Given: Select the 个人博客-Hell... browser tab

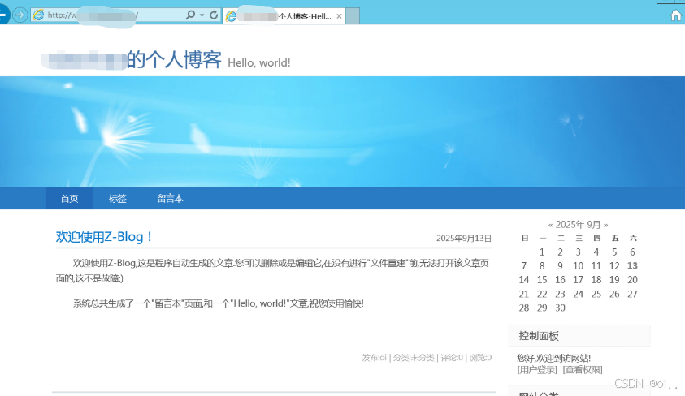Looking at the screenshot, I should coord(284,16).
